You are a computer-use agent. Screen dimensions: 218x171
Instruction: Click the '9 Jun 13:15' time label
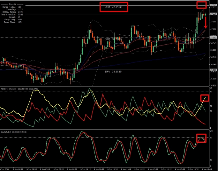click(x=166, y=170)
